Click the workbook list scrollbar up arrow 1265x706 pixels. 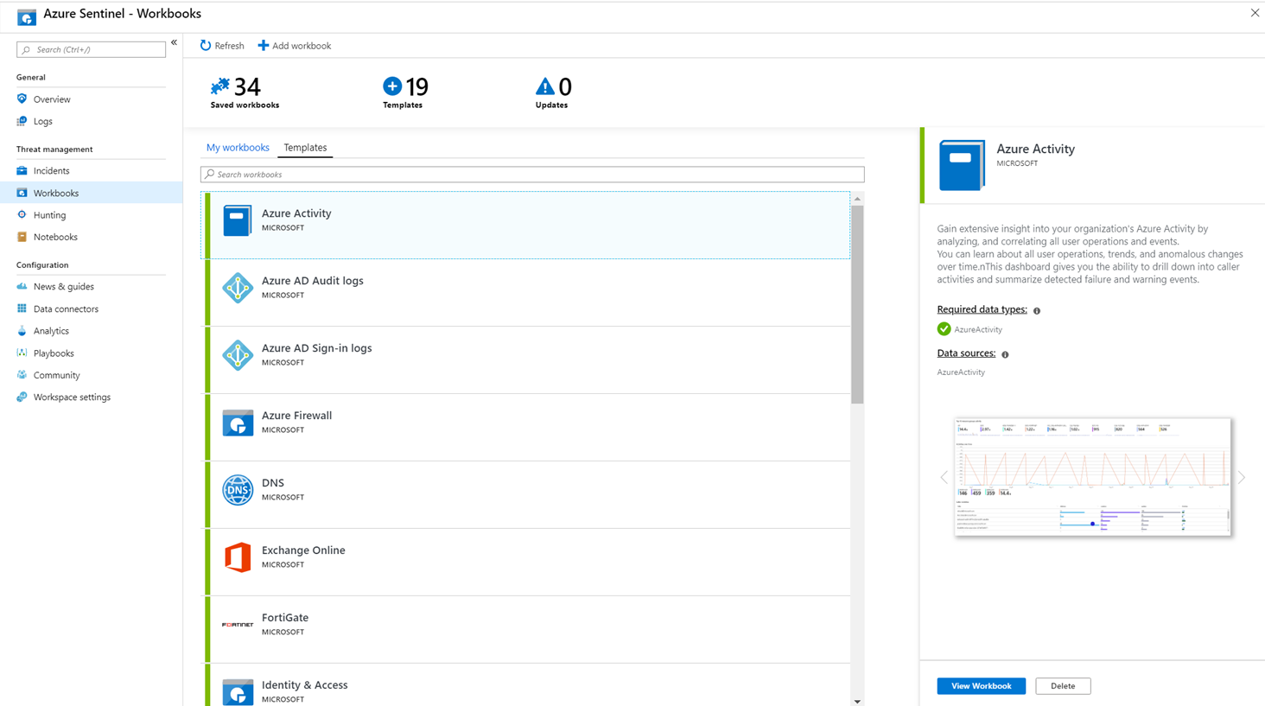(857, 199)
